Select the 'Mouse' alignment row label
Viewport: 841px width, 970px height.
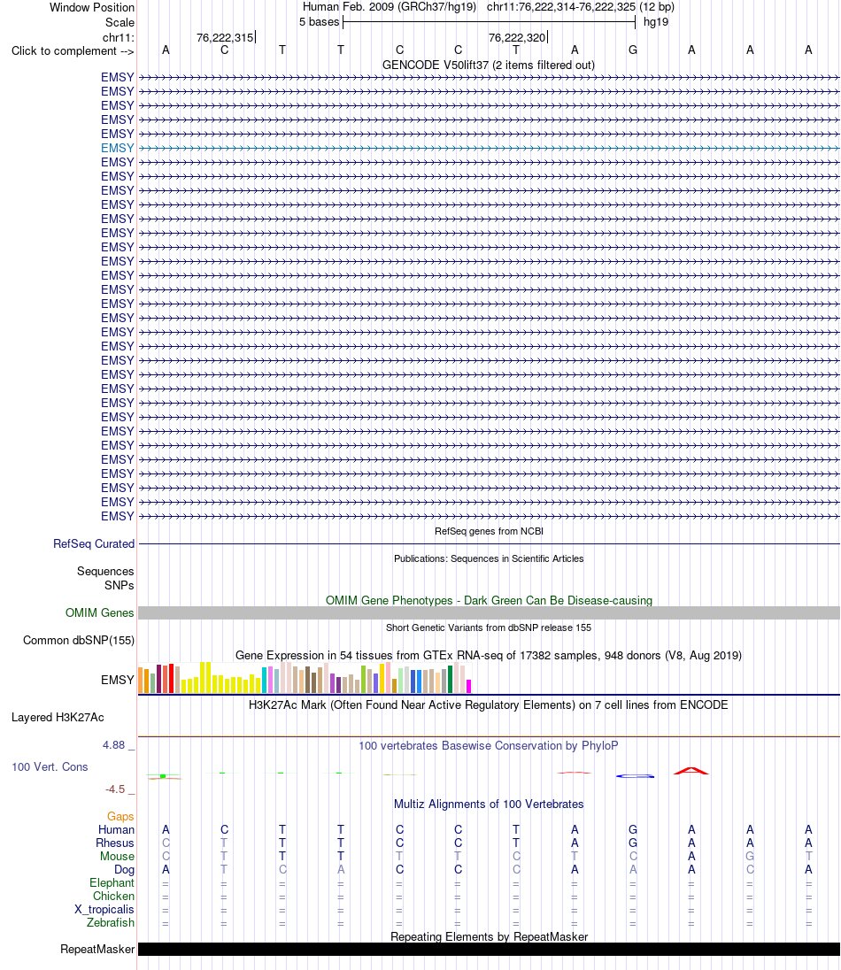point(117,856)
